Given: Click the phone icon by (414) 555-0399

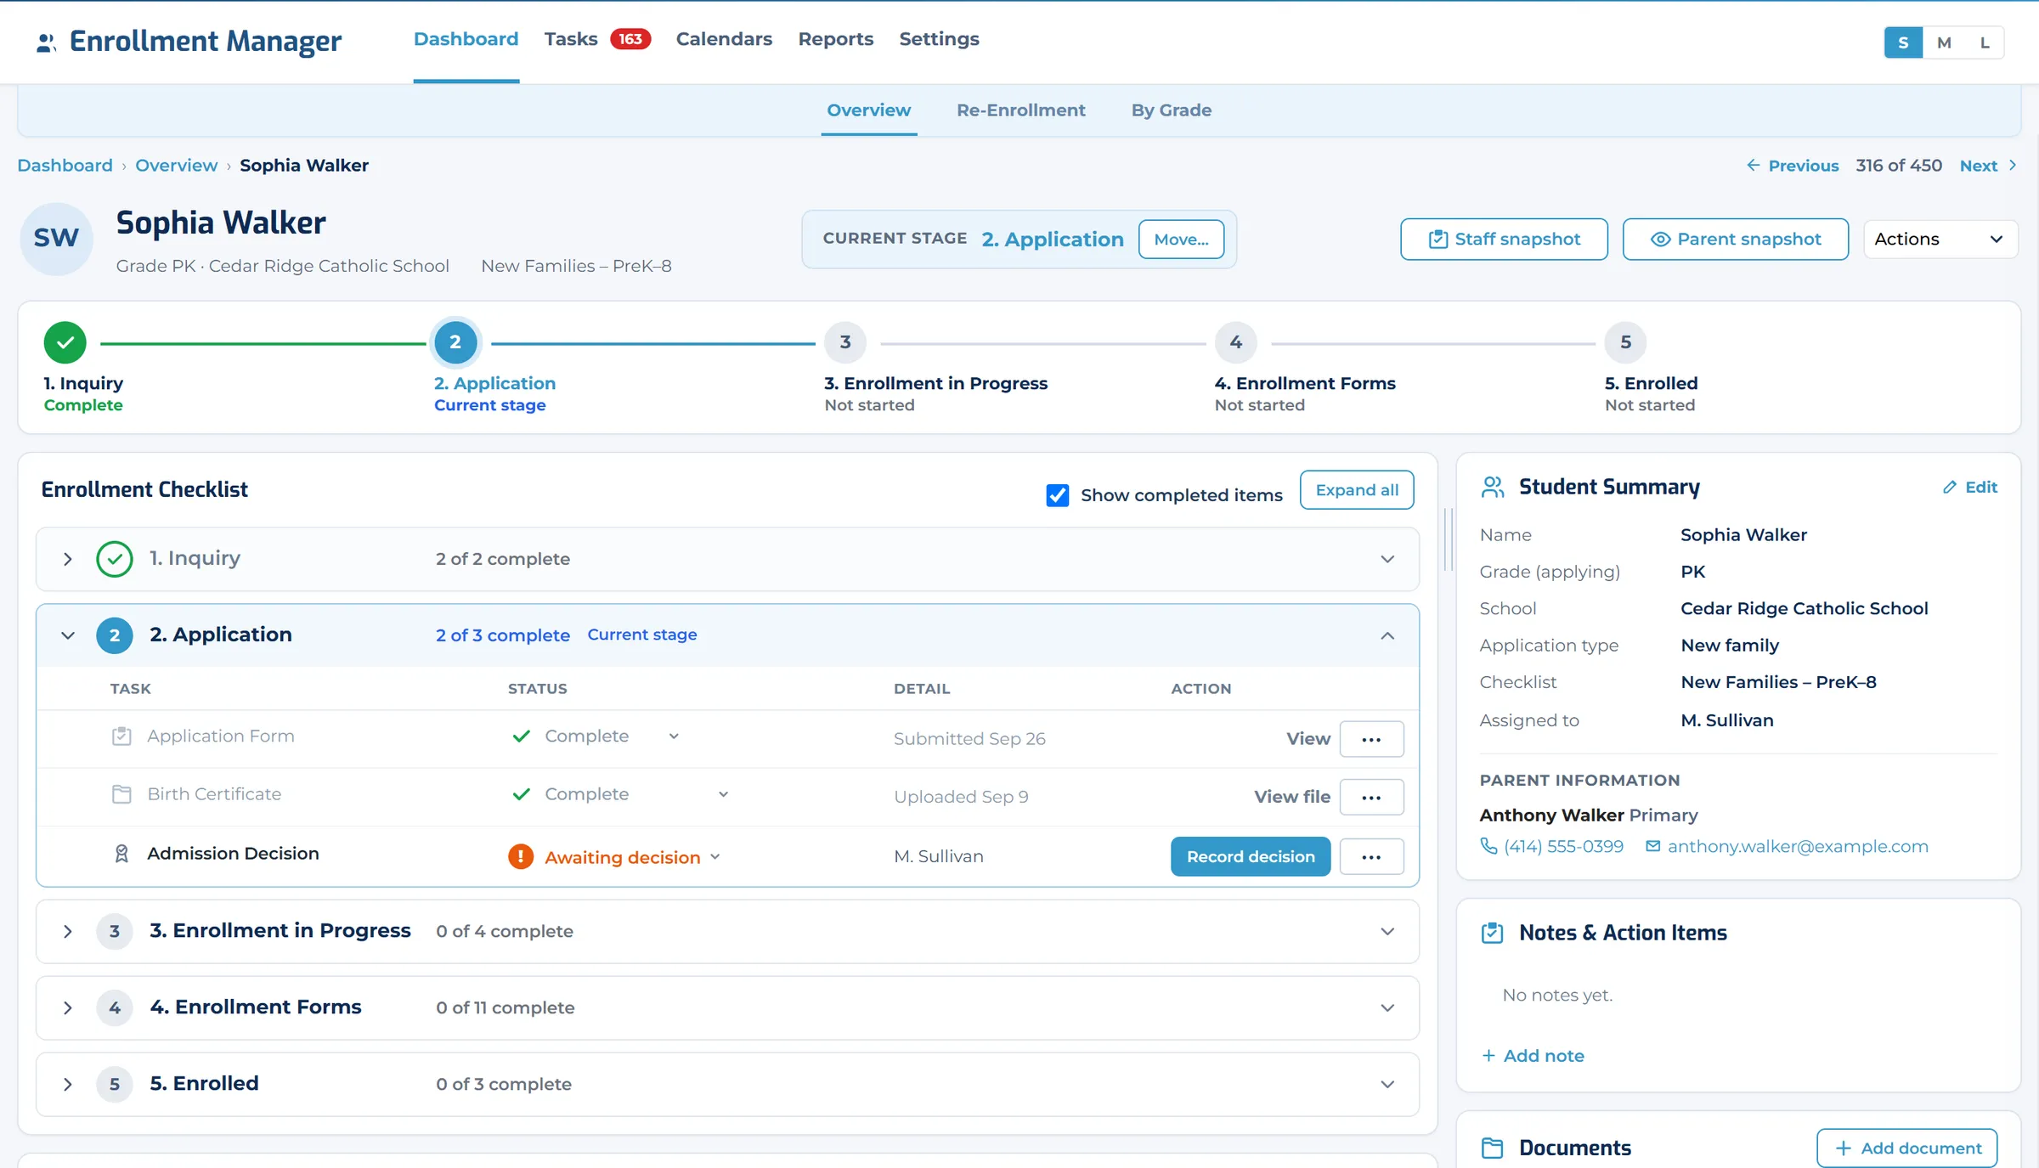Looking at the screenshot, I should 1488,846.
